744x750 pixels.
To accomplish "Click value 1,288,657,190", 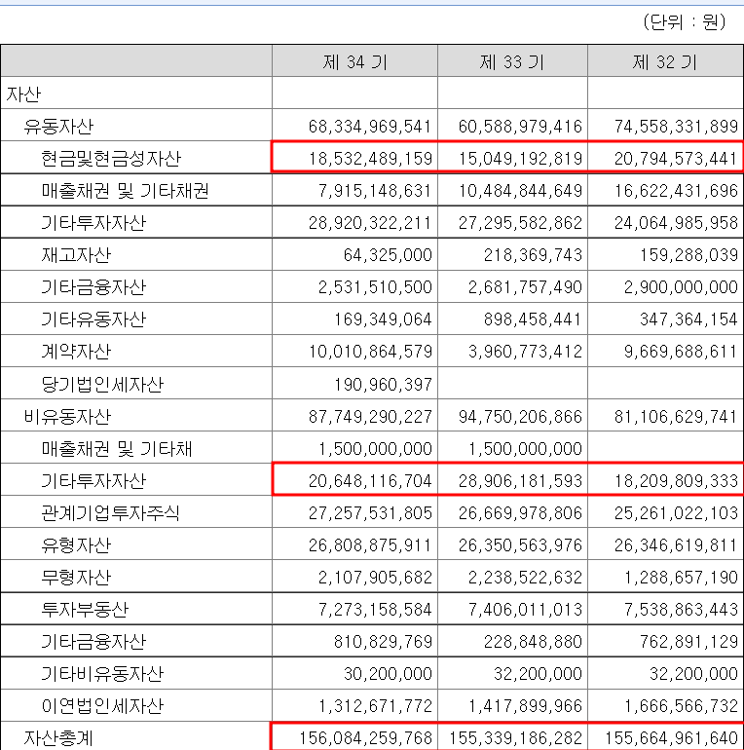I will (681, 578).
